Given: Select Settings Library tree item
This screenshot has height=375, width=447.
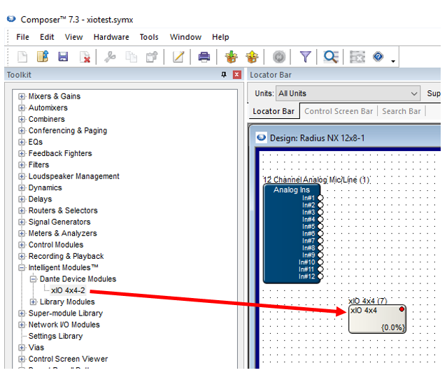Looking at the screenshot, I should (x=55, y=336).
